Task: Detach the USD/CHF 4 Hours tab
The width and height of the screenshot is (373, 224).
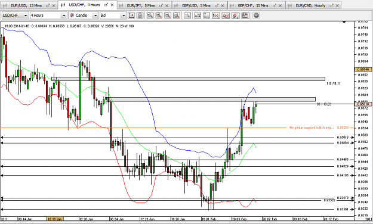Action: [x=106, y=5]
